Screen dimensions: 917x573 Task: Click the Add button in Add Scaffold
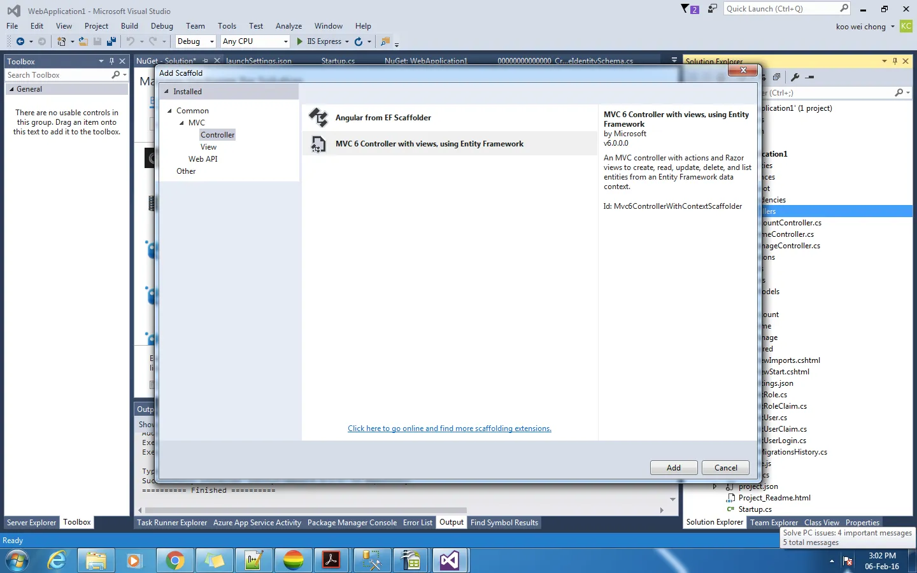click(x=674, y=468)
